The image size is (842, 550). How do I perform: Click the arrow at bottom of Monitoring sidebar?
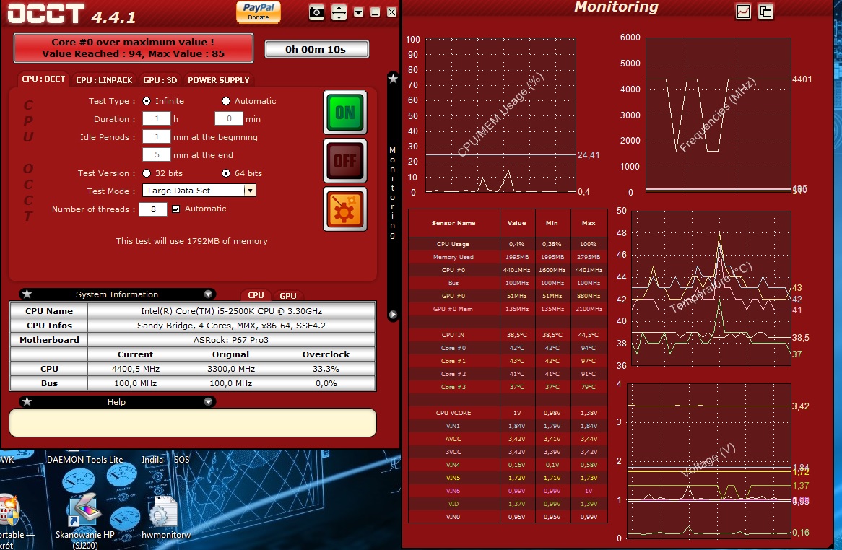click(393, 315)
